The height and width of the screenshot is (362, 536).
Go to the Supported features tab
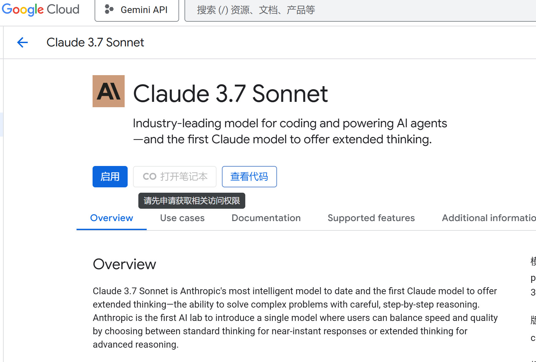tap(371, 218)
